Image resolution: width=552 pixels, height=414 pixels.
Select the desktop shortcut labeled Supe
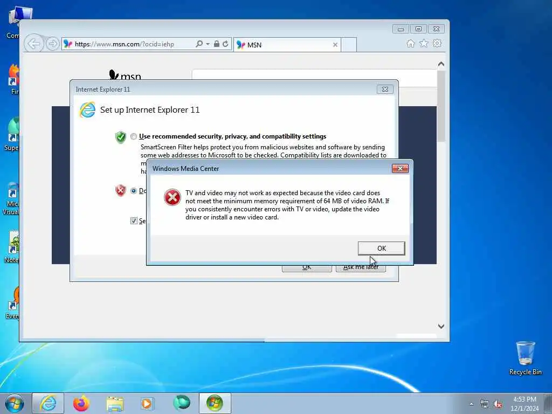(x=12, y=134)
